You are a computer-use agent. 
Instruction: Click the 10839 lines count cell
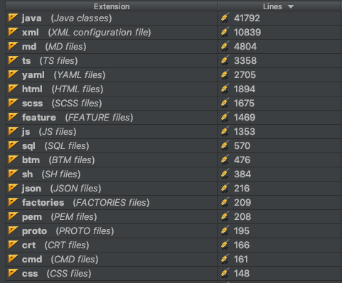(279, 33)
